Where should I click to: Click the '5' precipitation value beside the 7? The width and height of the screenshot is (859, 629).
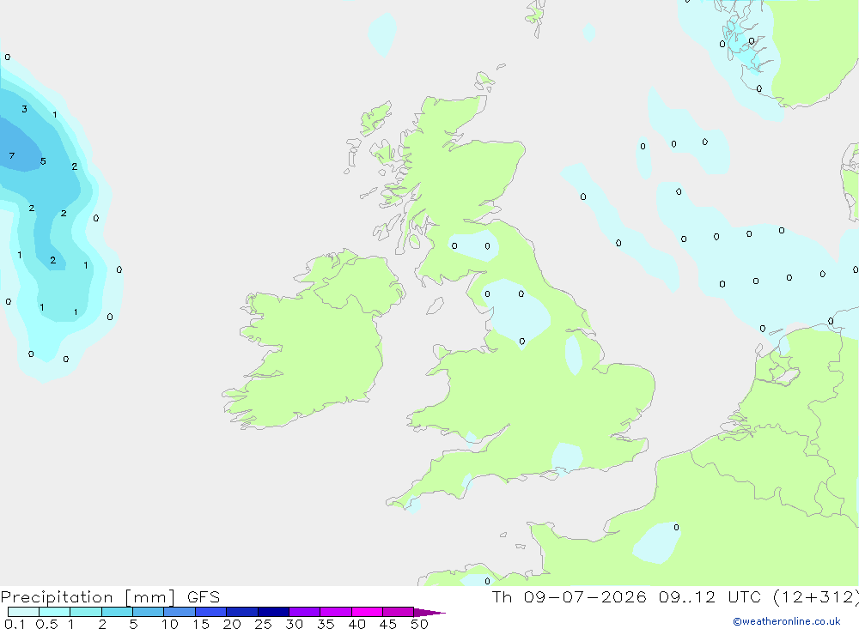pos(43,161)
